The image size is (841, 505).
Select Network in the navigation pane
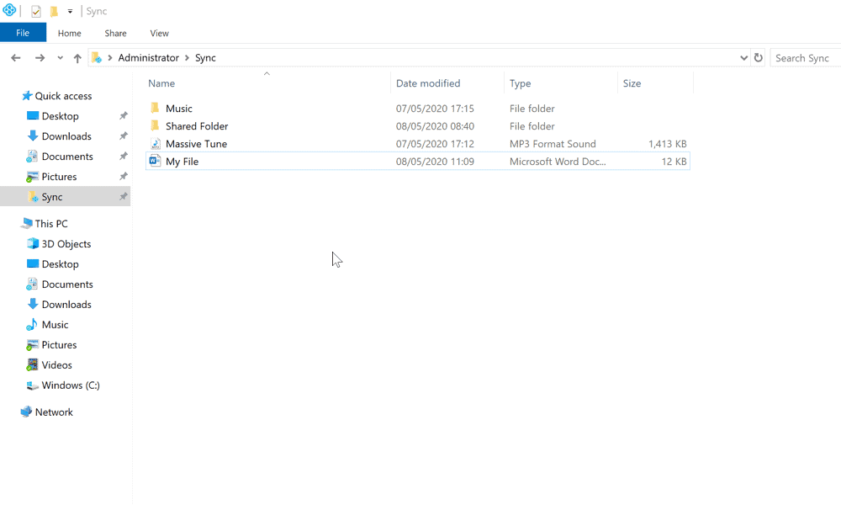54,412
